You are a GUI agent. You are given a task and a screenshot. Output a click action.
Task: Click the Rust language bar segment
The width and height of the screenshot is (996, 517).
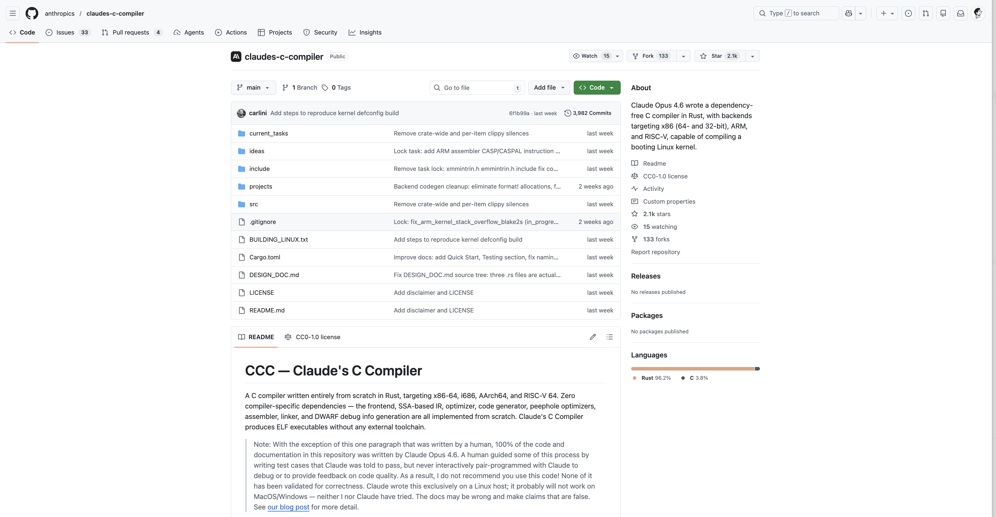click(692, 368)
